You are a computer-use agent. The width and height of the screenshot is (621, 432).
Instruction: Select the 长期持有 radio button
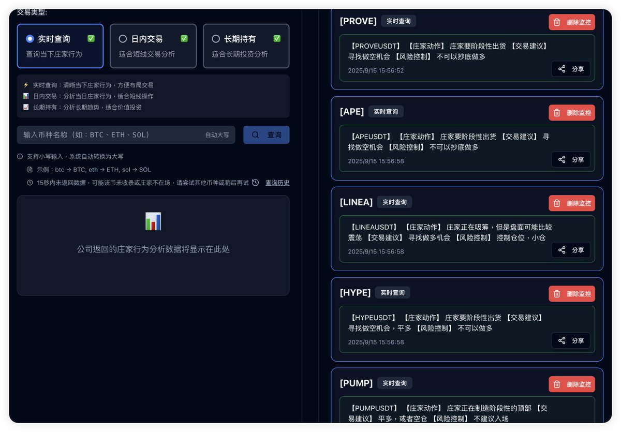click(x=215, y=38)
